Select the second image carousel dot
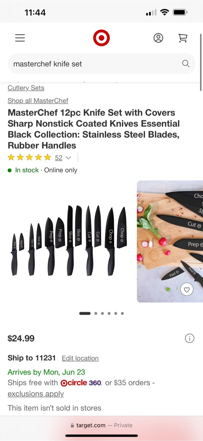The image size is (203, 441). pyautogui.click(x=96, y=313)
